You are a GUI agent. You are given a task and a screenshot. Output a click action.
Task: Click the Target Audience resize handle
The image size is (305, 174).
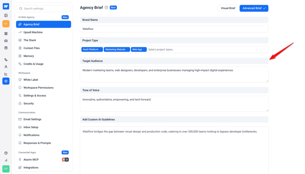pyautogui.click(x=267, y=81)
